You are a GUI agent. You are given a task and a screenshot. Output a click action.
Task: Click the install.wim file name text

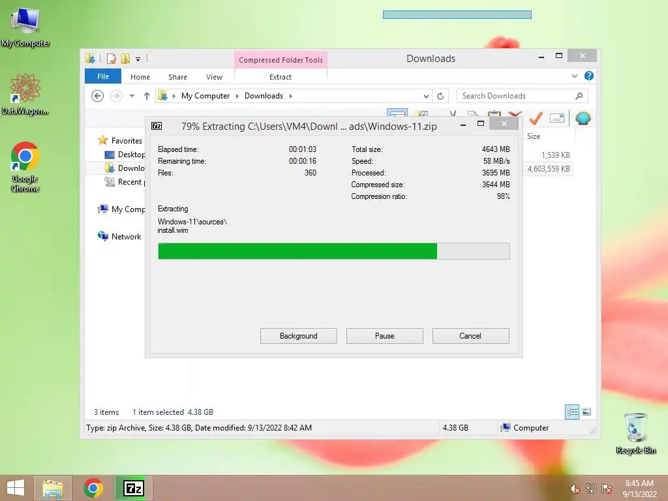pos(172,230)
